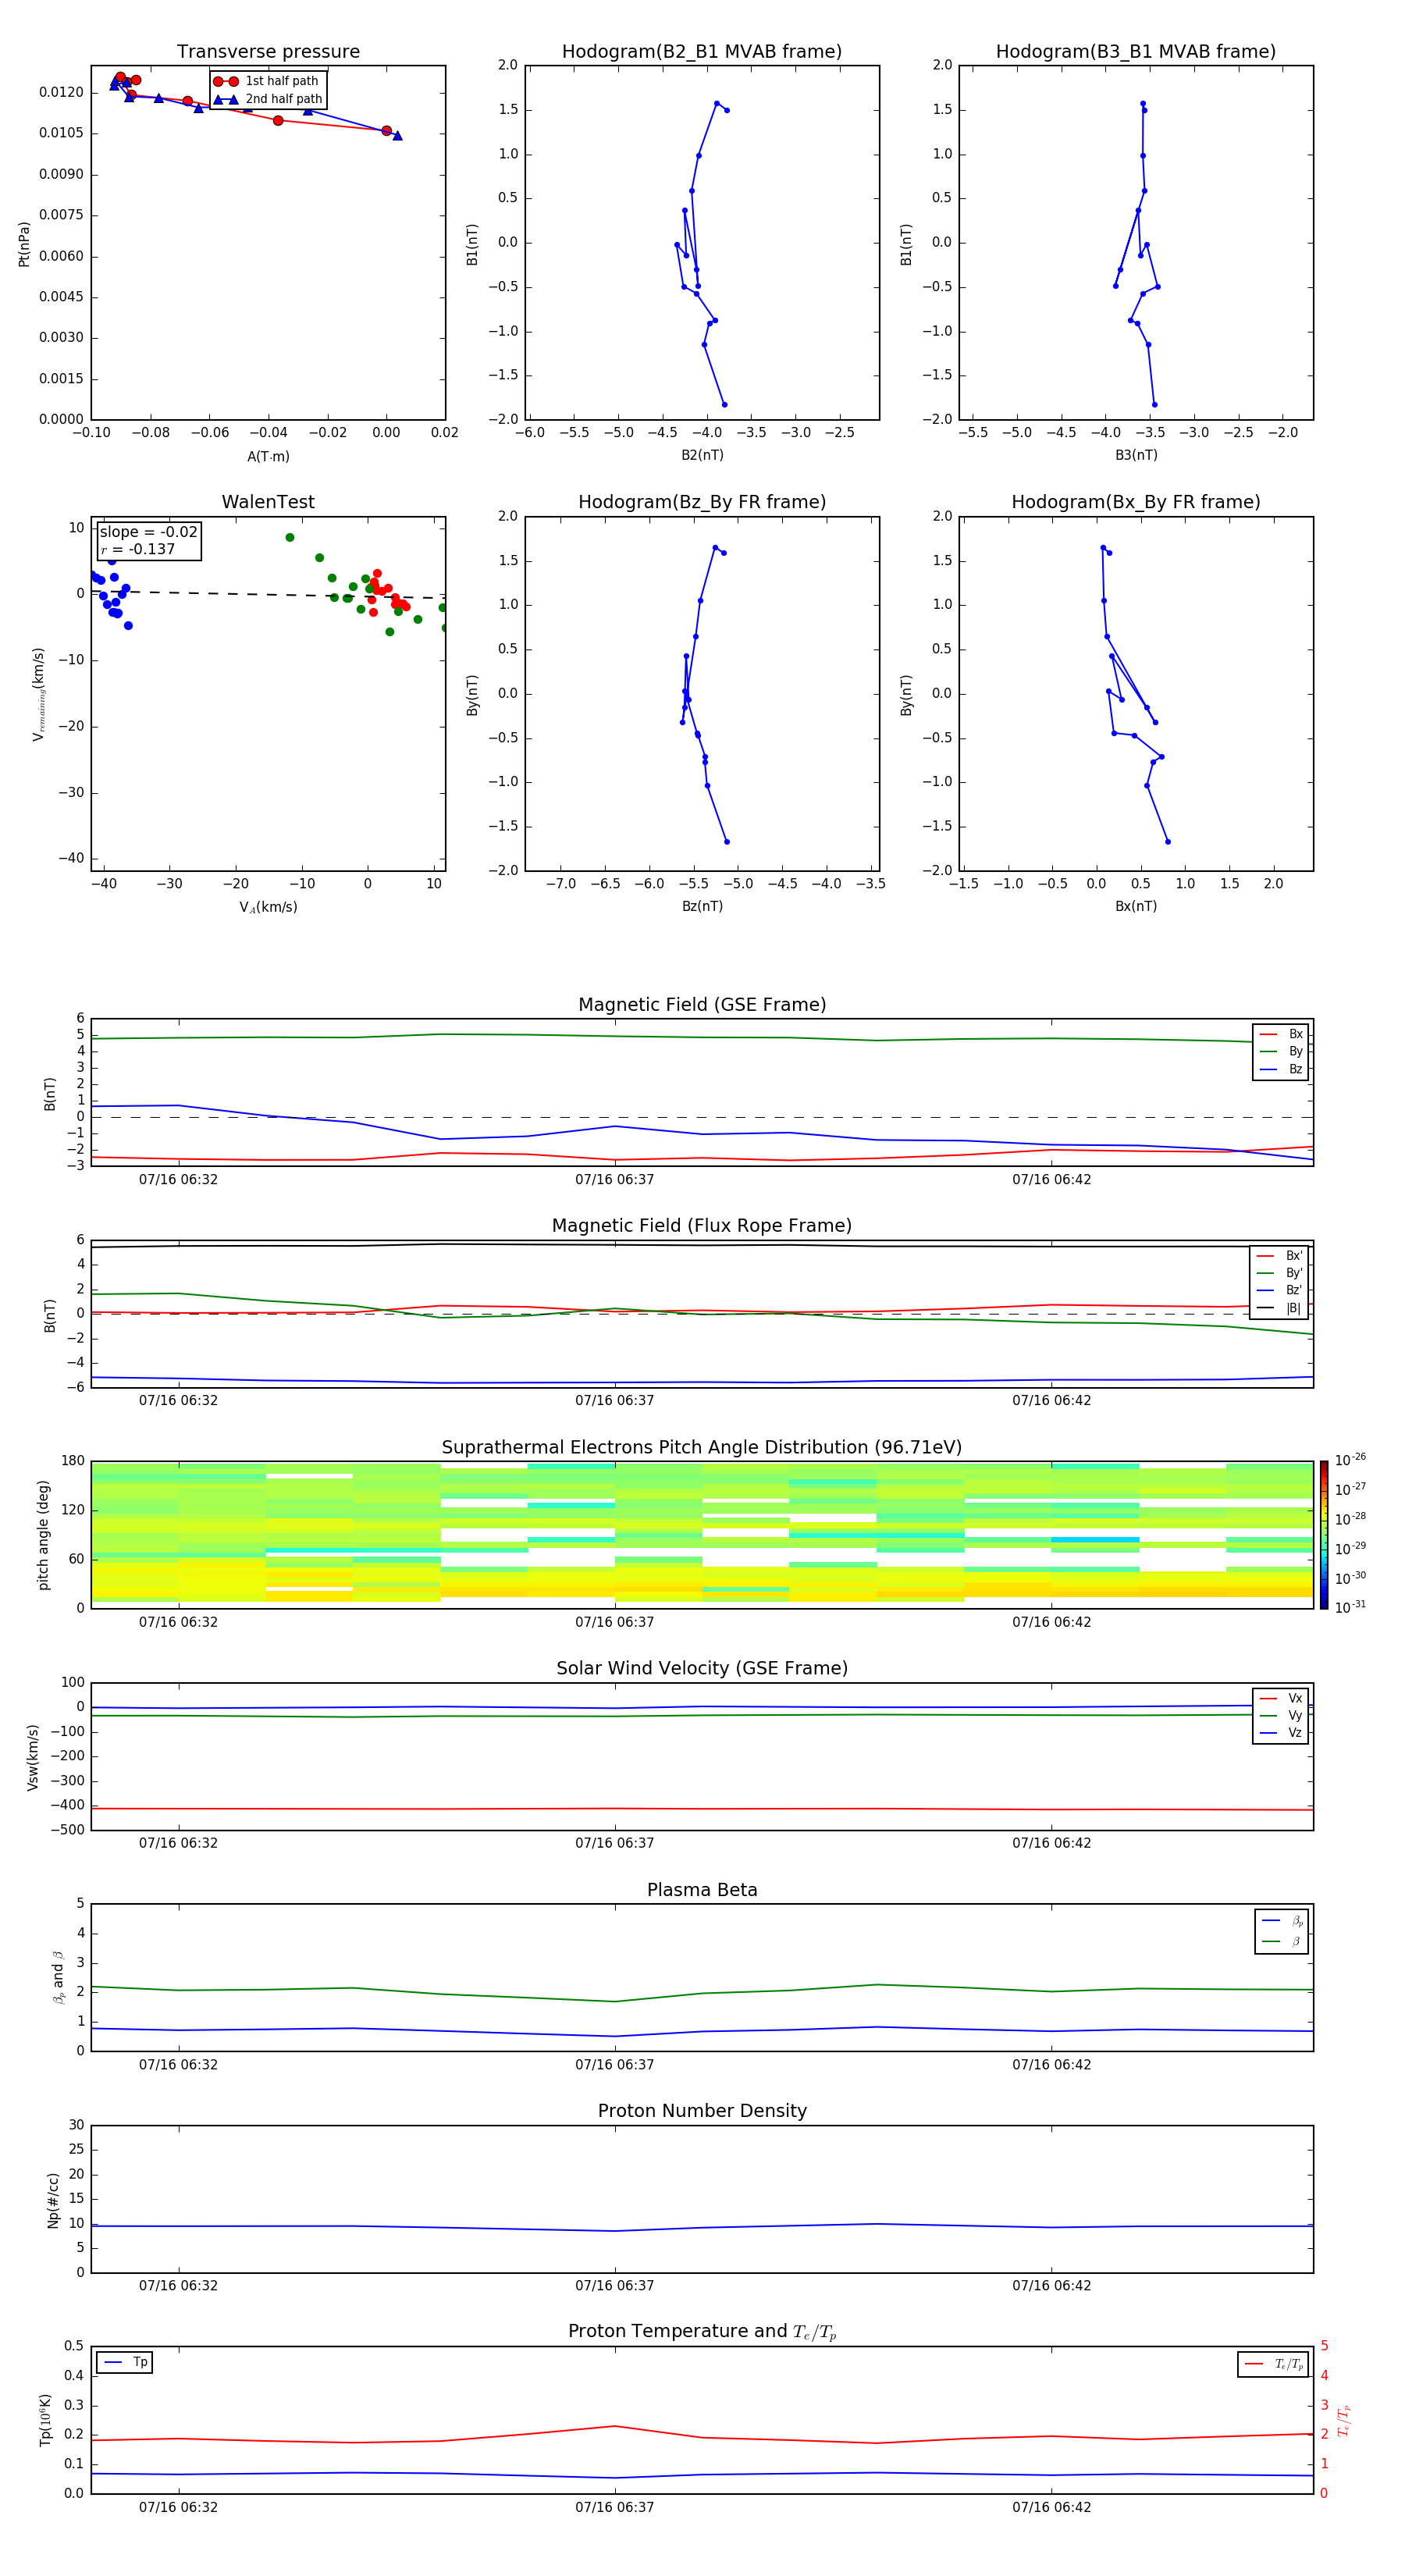Click the 'Vsw(km/s)' y-axis label
The width and height of the screenshot is (1405, 2576).
pos(33,1757)
